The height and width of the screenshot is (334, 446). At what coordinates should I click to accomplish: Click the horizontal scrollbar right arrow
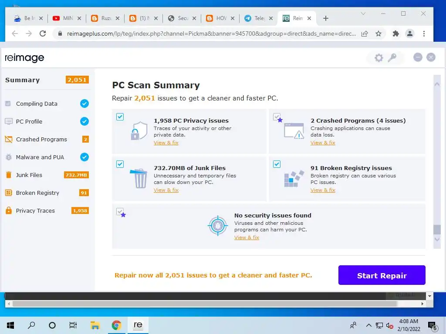point(422,304)
